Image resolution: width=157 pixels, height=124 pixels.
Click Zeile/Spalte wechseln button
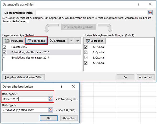coord(78,27)
